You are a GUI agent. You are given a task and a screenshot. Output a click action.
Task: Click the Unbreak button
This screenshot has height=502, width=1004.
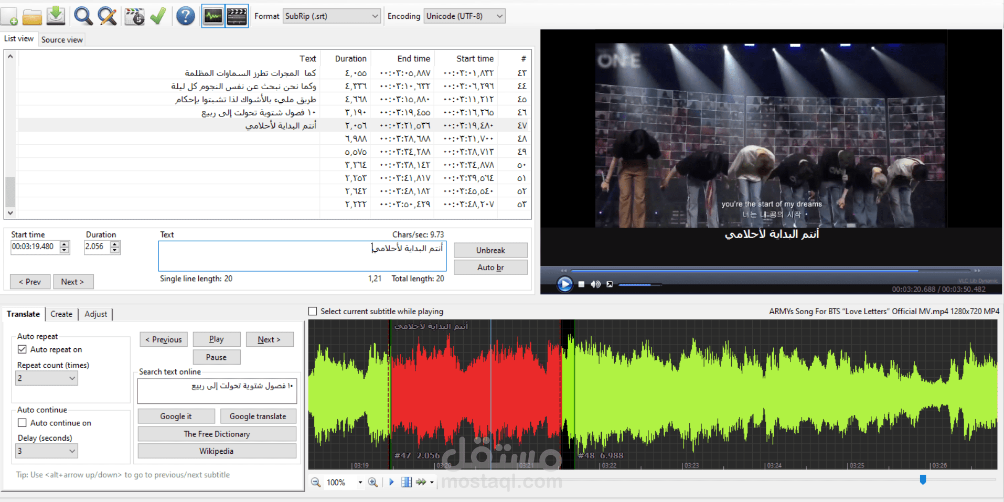click(490, 250)
